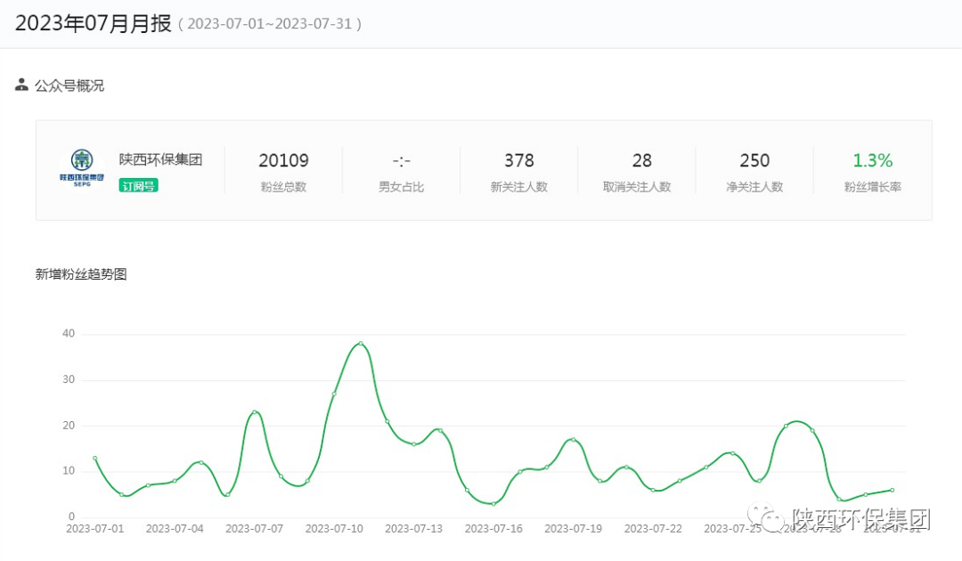Select the 陕西环保集团 account name
This screenshot has height=561, width=962.
160,159
